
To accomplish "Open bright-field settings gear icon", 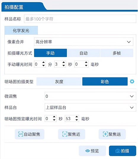I will coord(132,81).
